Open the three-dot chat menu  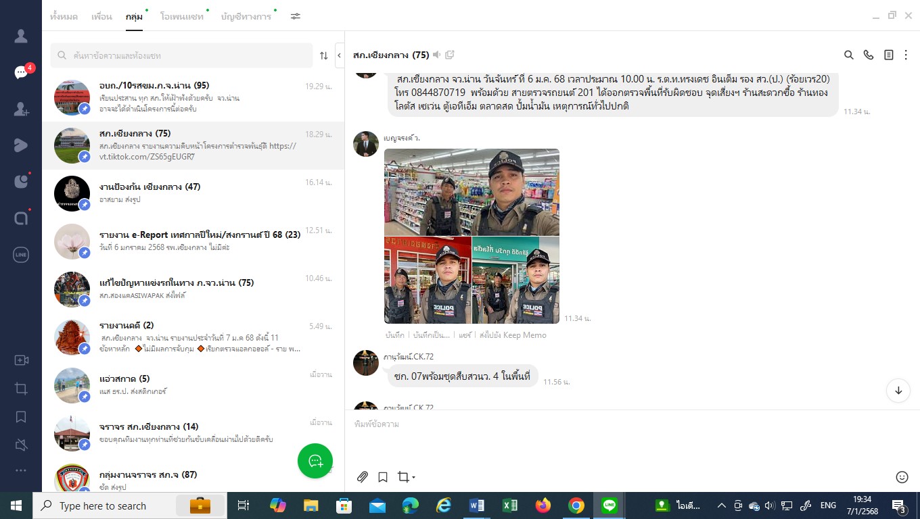click(906, 55)
